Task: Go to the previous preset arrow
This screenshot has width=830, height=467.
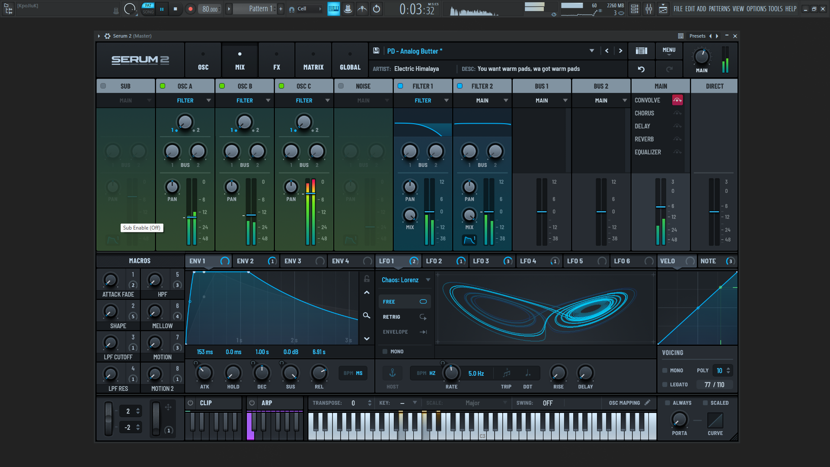Action: click(607, 51)
